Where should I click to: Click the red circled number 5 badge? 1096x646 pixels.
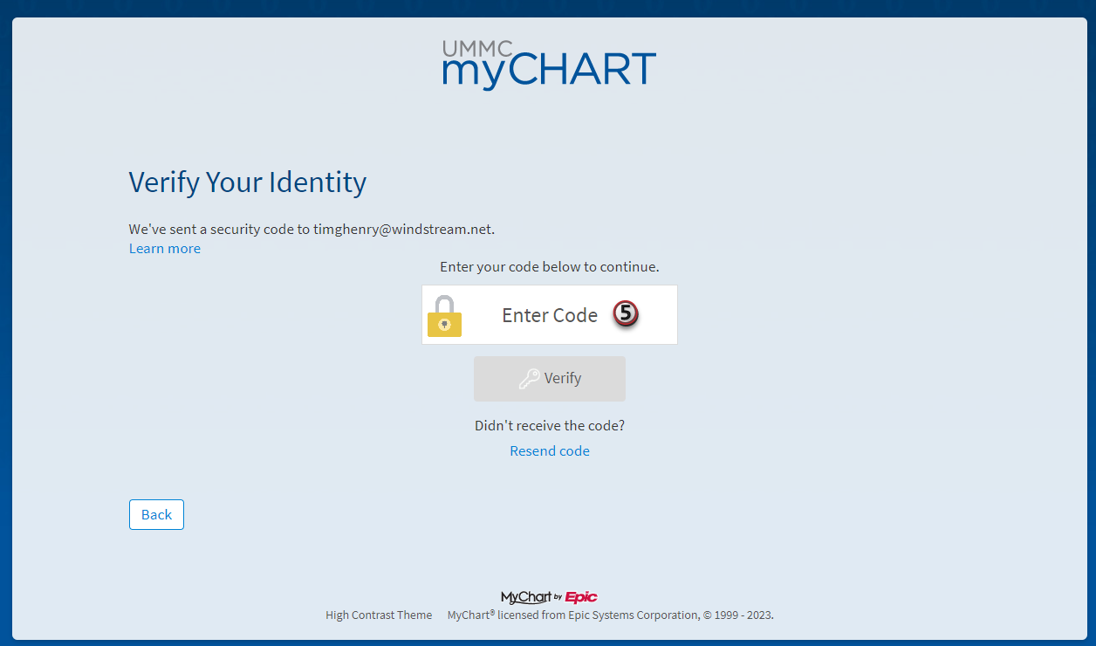pos(626,313)
